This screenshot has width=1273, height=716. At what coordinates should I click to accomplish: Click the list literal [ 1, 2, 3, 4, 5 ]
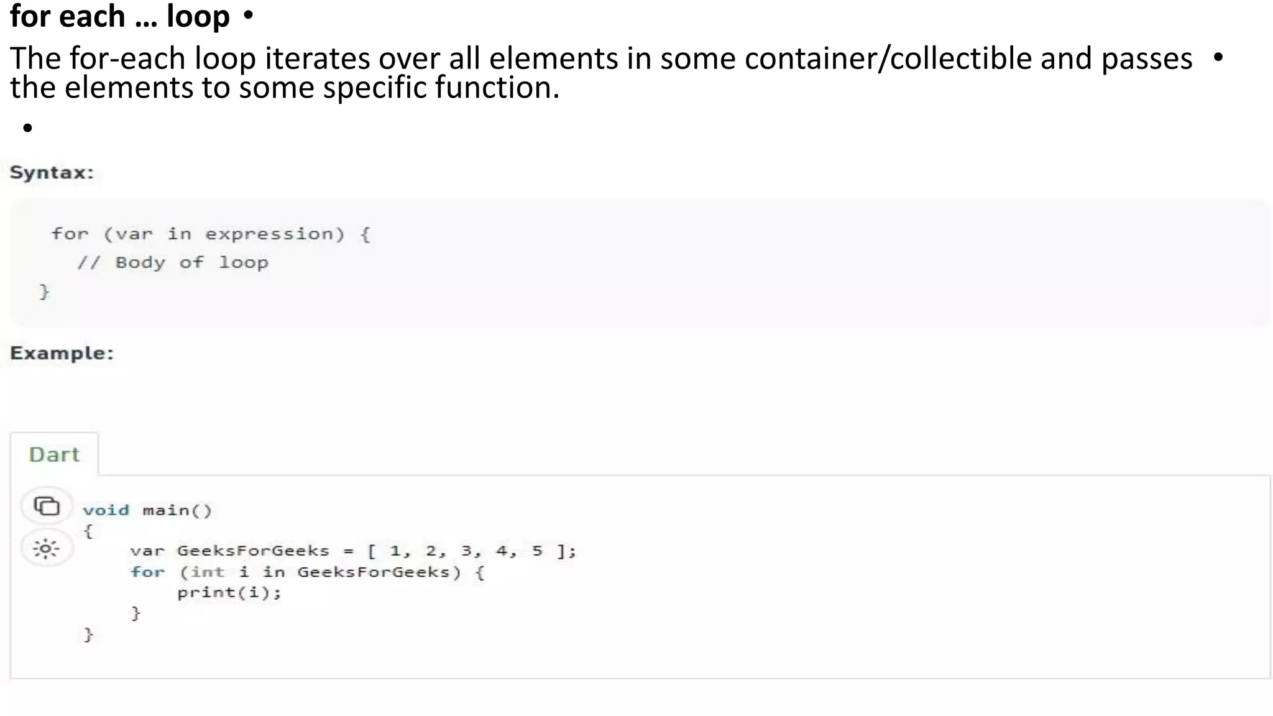(x=472, y=551)
